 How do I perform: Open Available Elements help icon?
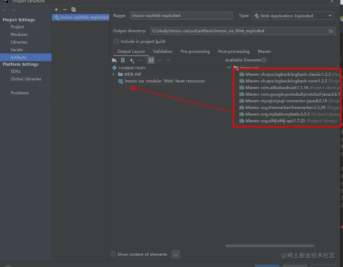[x=264, y=60]
